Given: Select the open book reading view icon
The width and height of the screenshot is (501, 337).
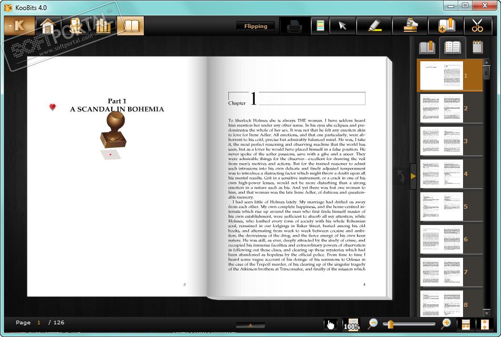Looking at the screenshot, I should (131, 25).
